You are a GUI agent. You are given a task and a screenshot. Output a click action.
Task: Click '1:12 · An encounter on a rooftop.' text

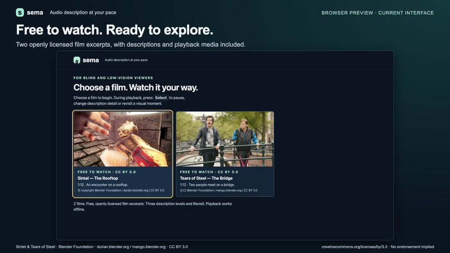click(103, 185)
